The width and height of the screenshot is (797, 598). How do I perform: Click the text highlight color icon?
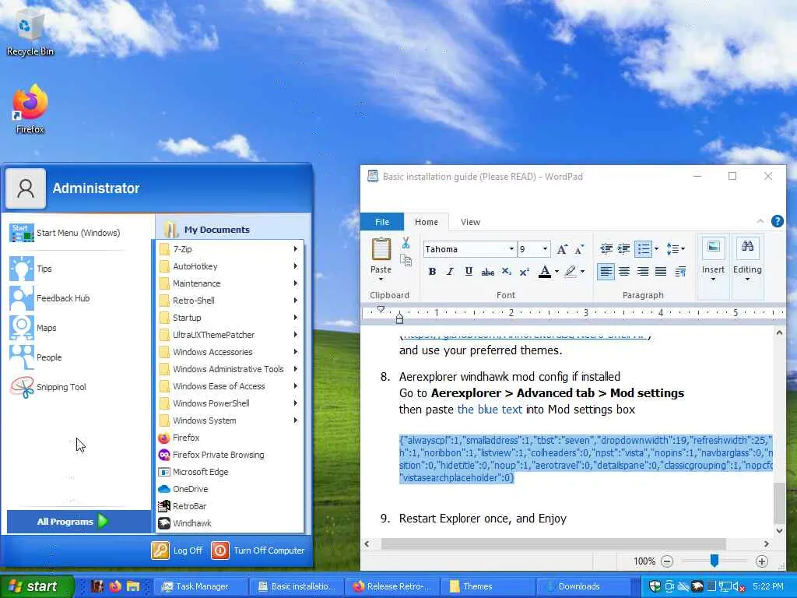(x=571, y=272)
